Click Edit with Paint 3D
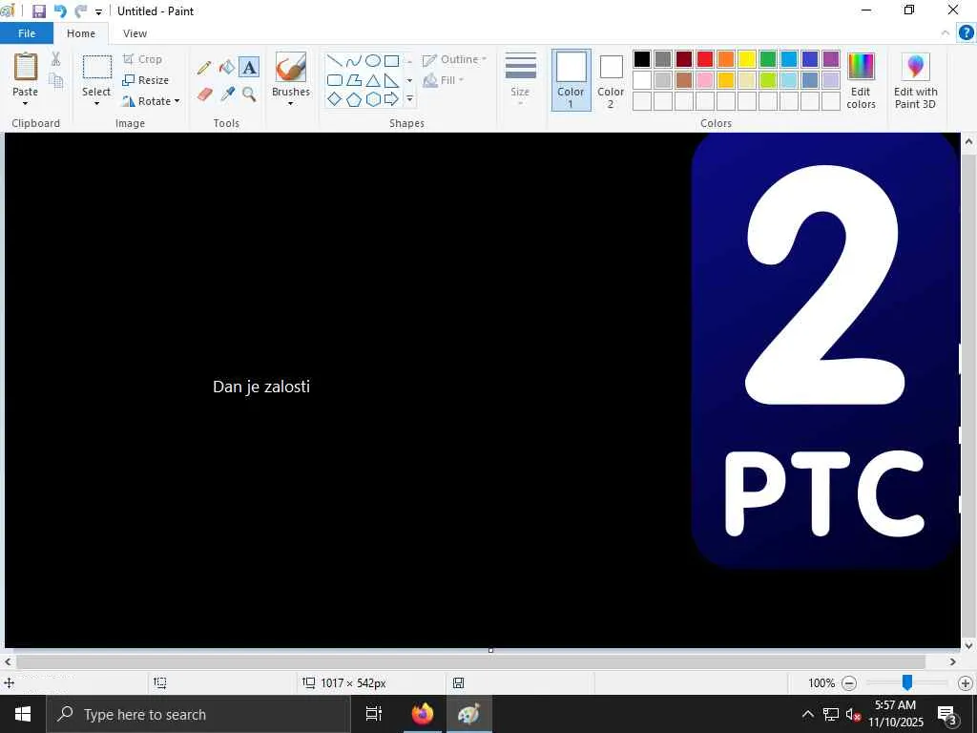This screenshot has width=977, height=733. click(915, 80)
